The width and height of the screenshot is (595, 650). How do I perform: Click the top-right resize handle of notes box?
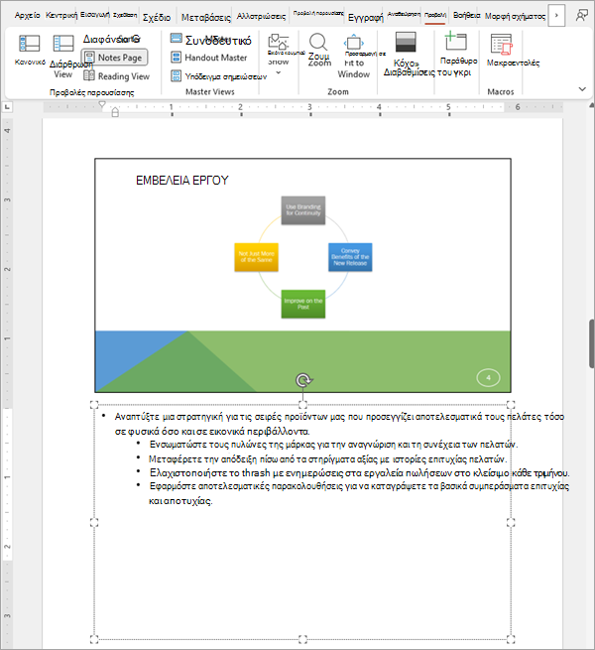click(511, 405)
